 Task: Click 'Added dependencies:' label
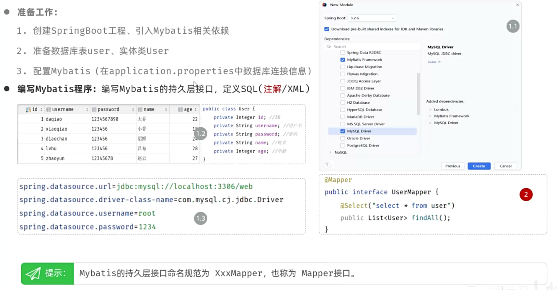click(x=445, y=101)
